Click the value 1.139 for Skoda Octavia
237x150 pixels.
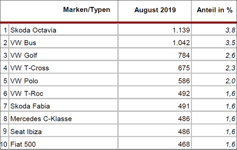pyautogui.click(x=181, y=30)
